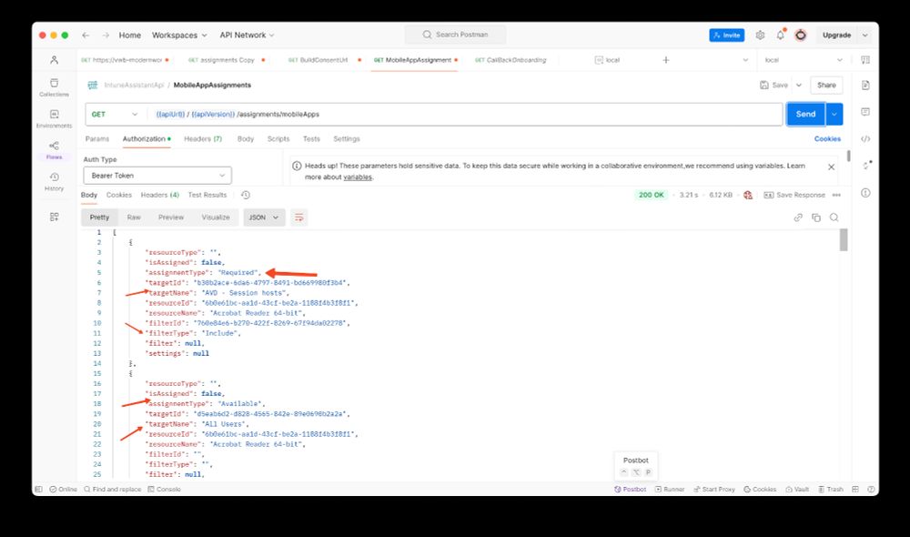Screen dimensions: 910x537
Task: Open the assignments Copy request tab
Action: 227,60
